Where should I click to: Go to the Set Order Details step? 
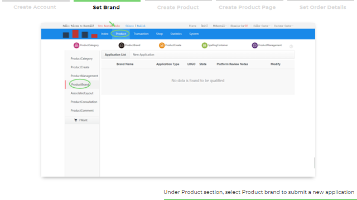(322, 7)
